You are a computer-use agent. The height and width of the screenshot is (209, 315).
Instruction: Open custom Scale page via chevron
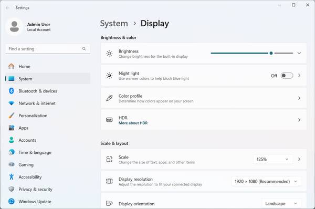299,159
